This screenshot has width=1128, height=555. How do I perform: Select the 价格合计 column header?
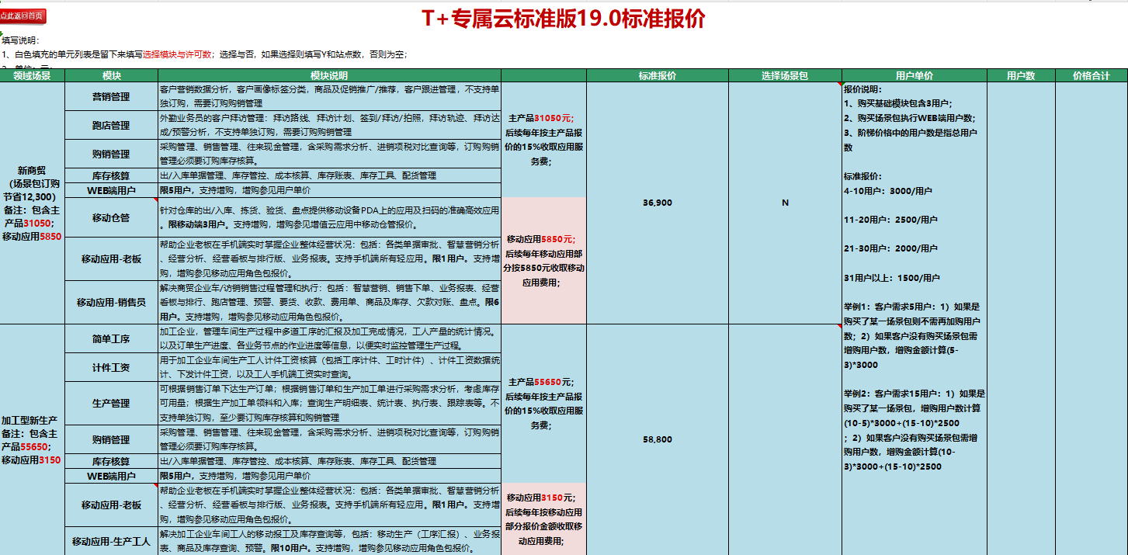tap(1091, 75)
